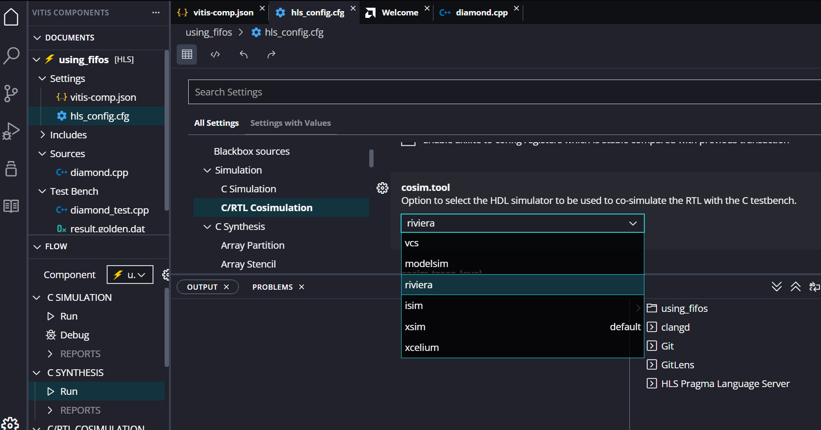Click the Search Settings input field

pyautogui.click(x=502, y=92)
